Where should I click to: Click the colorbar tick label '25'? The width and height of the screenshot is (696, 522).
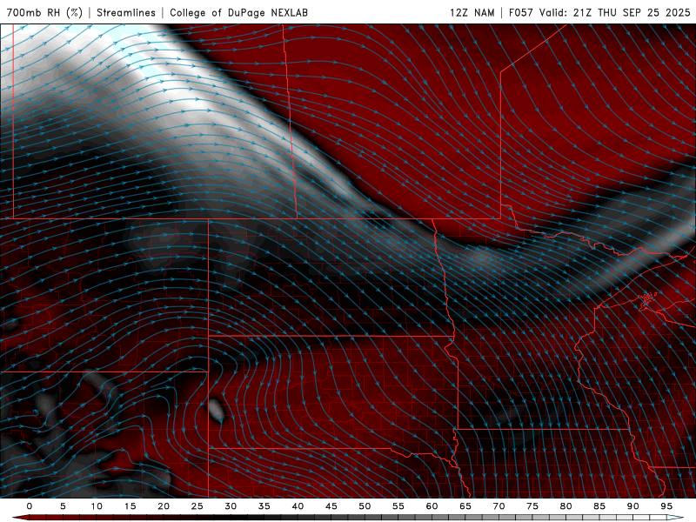(x=197, y=506)
